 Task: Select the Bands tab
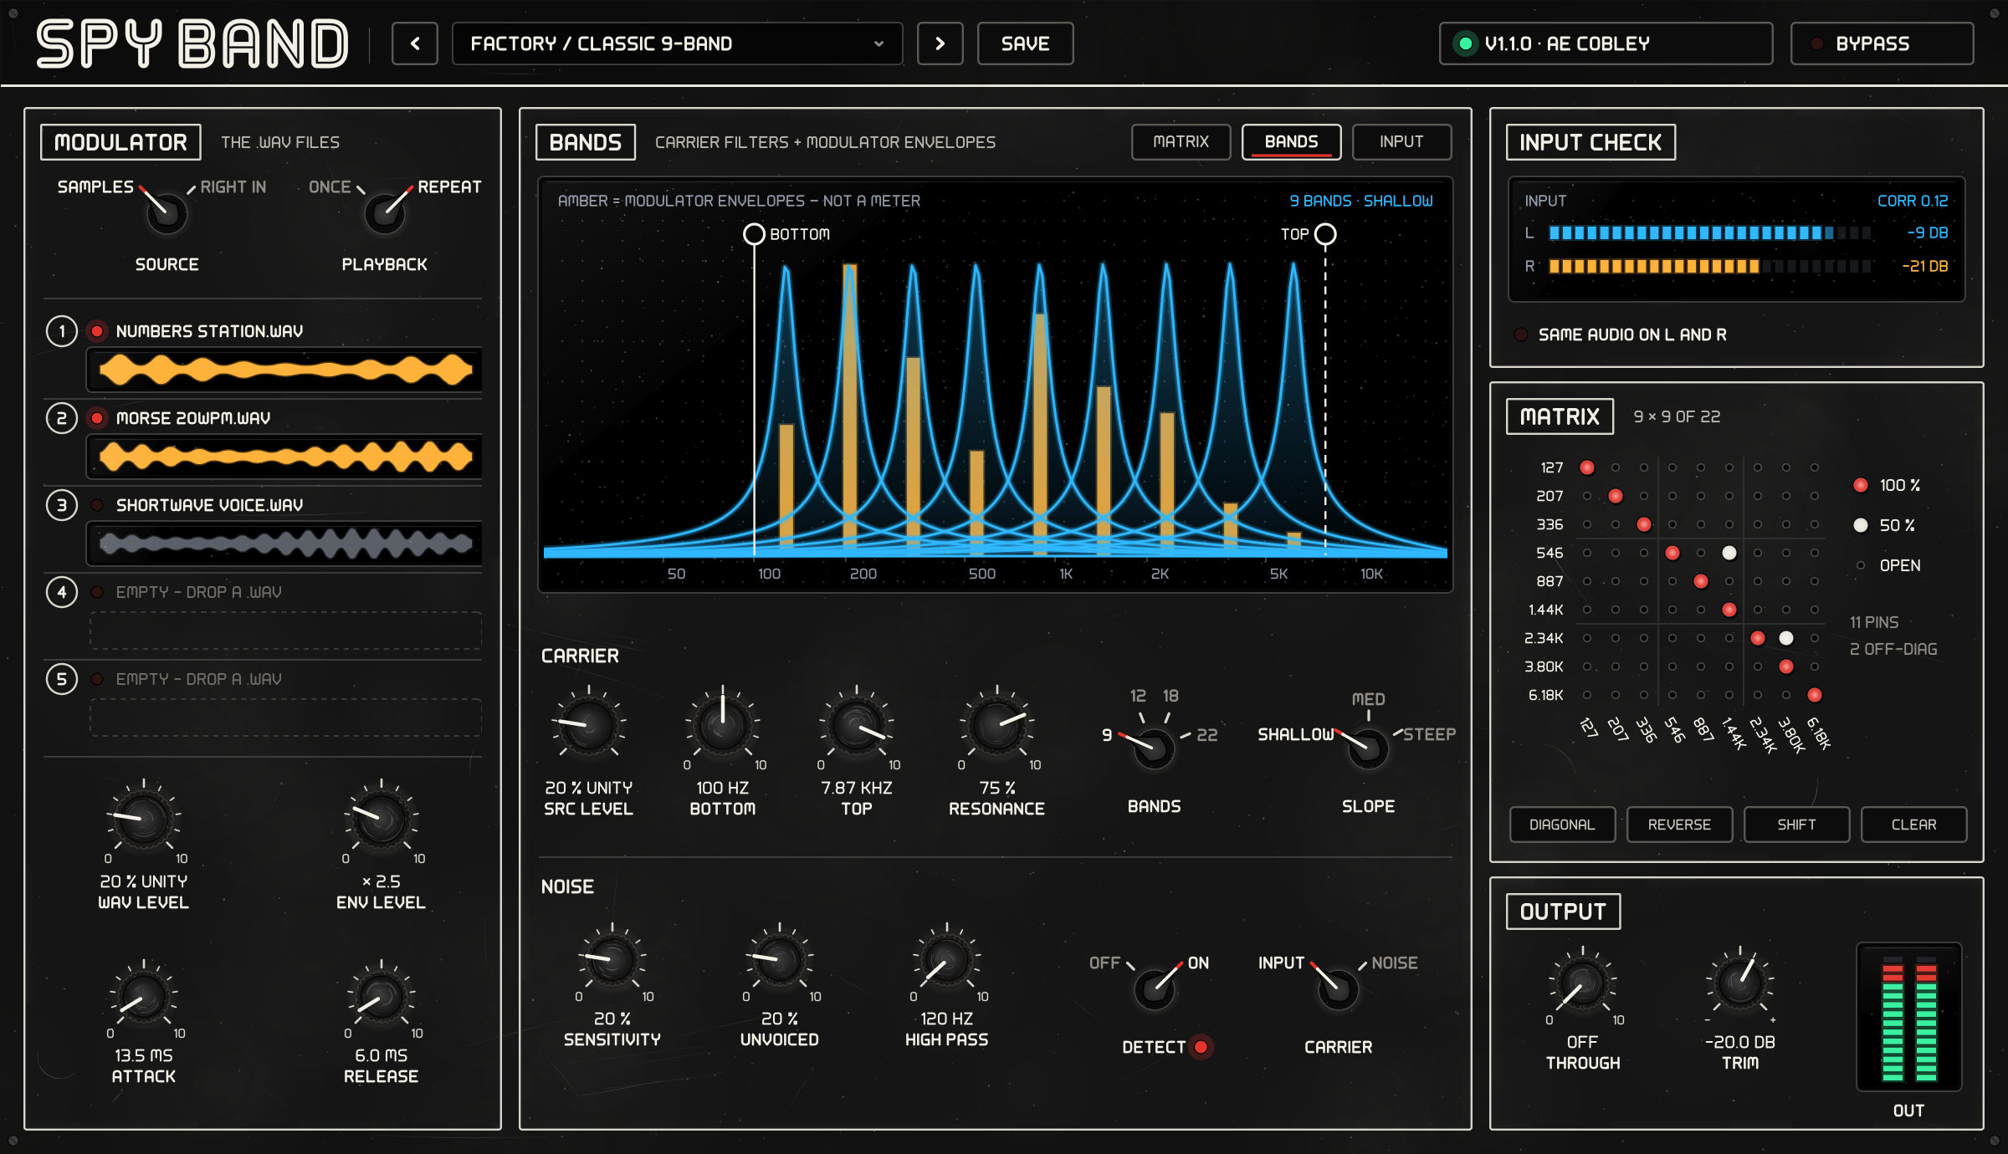[1291, 141]
